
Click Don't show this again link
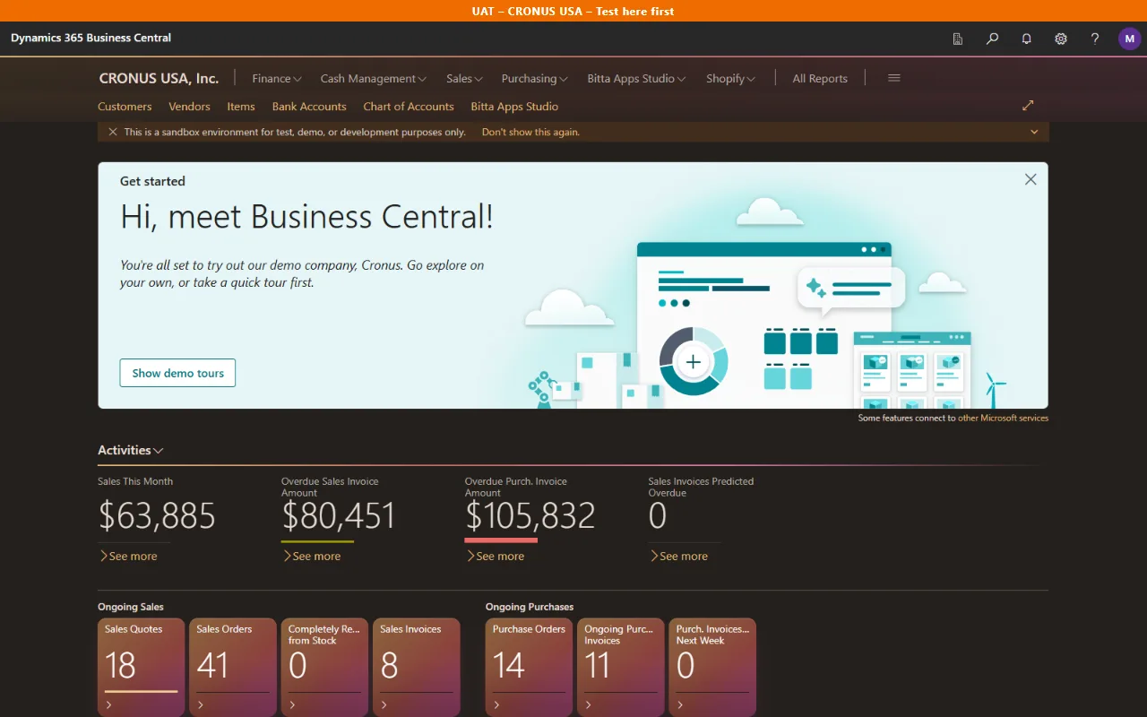[530, 132]
